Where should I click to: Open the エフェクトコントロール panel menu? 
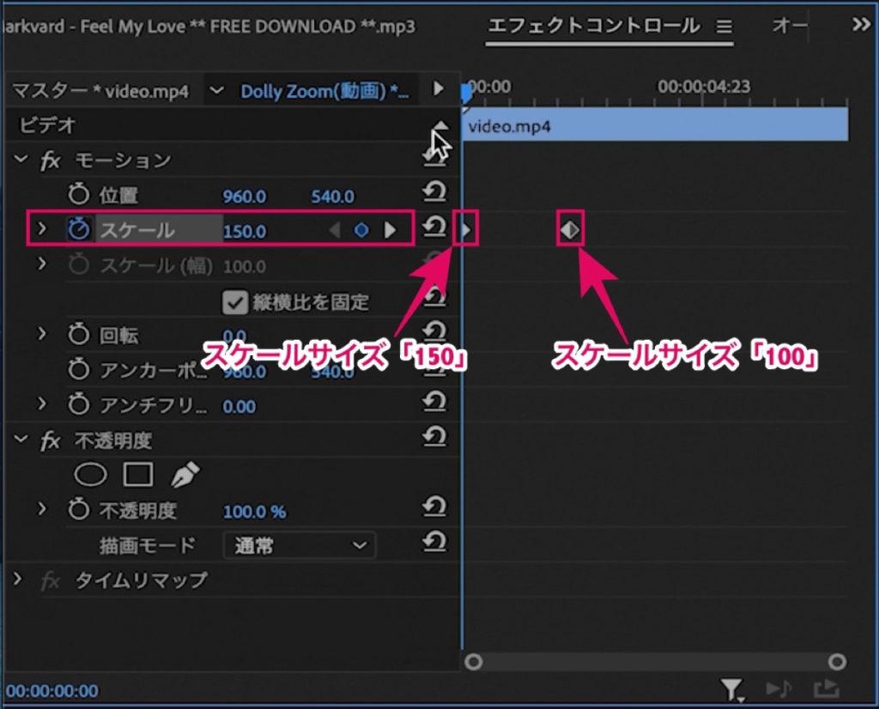point(724,27)
